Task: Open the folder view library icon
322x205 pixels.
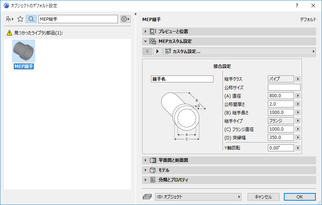Action: [10, 19]
